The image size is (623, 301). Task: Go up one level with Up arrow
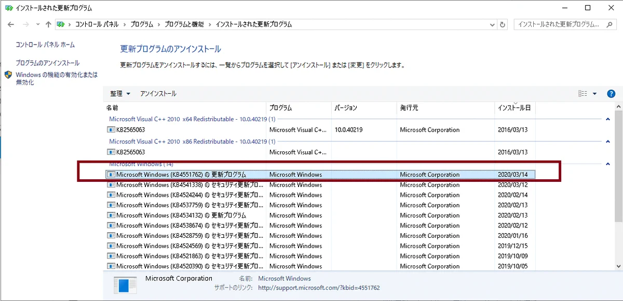click(48, 24)
